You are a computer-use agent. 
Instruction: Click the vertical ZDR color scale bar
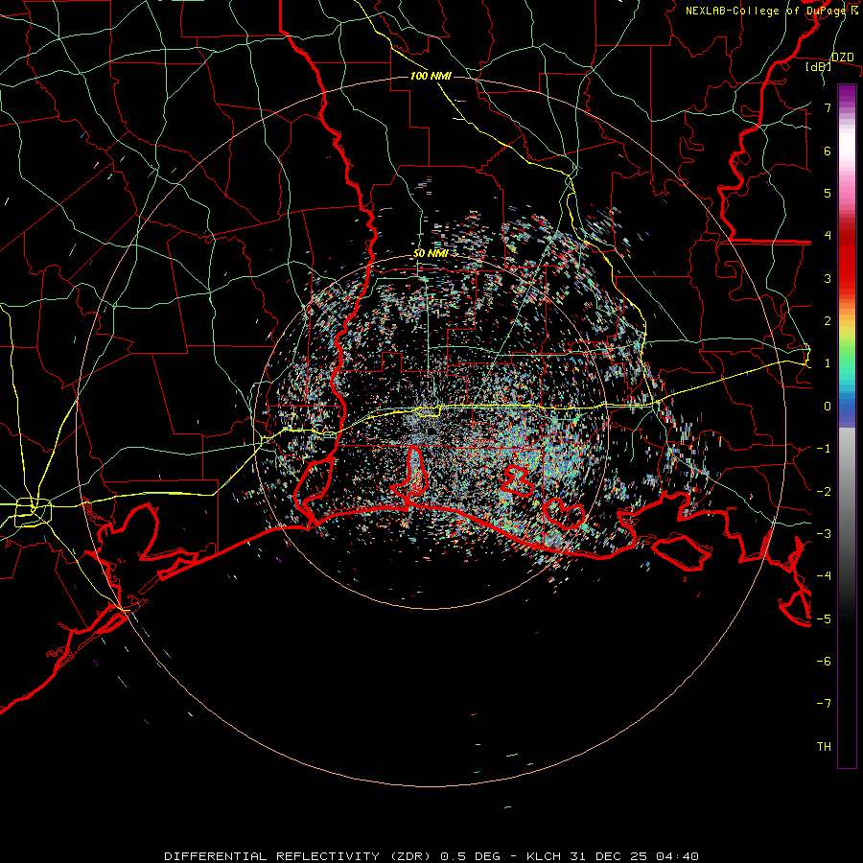coord(847,426)
